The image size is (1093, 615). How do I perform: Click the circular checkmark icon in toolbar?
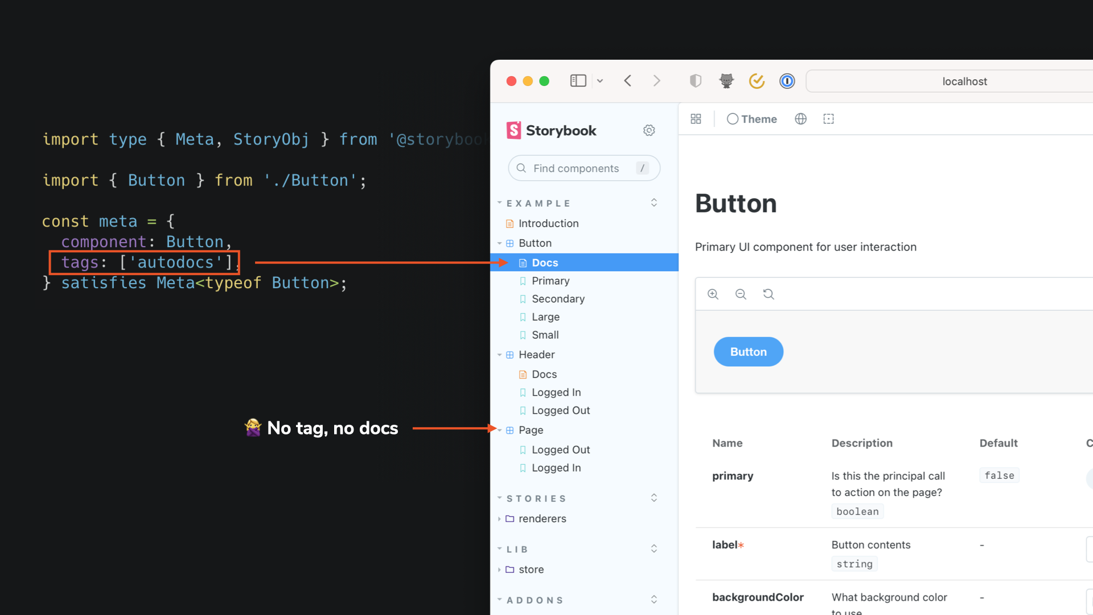click(x=756, y=80)
